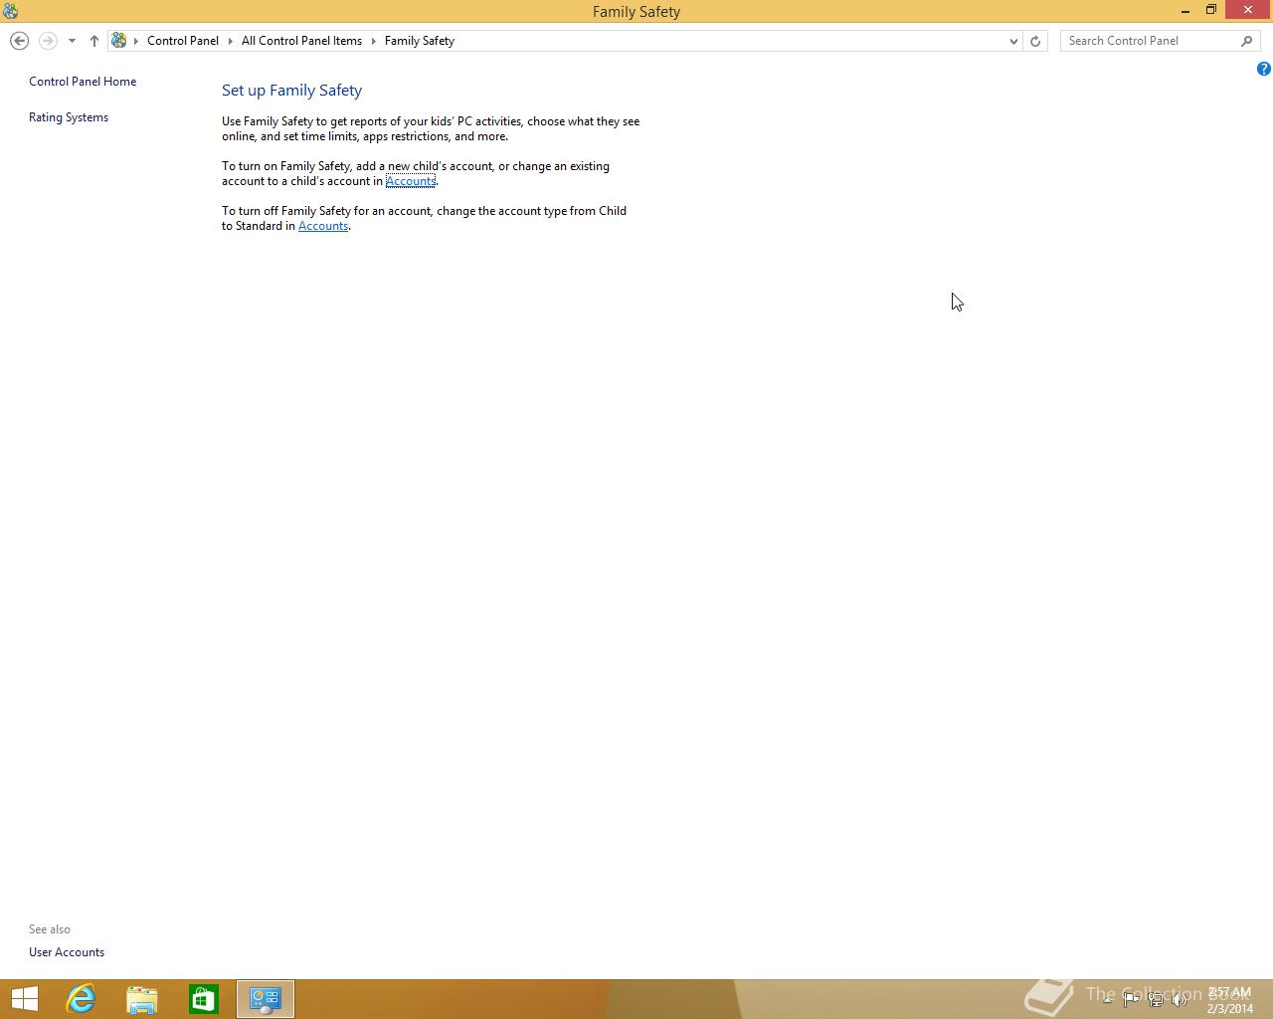Go up one level with Up arrow
Image resolution: width=1273 pixels, height=1019 pixels.
click(94, 41)
